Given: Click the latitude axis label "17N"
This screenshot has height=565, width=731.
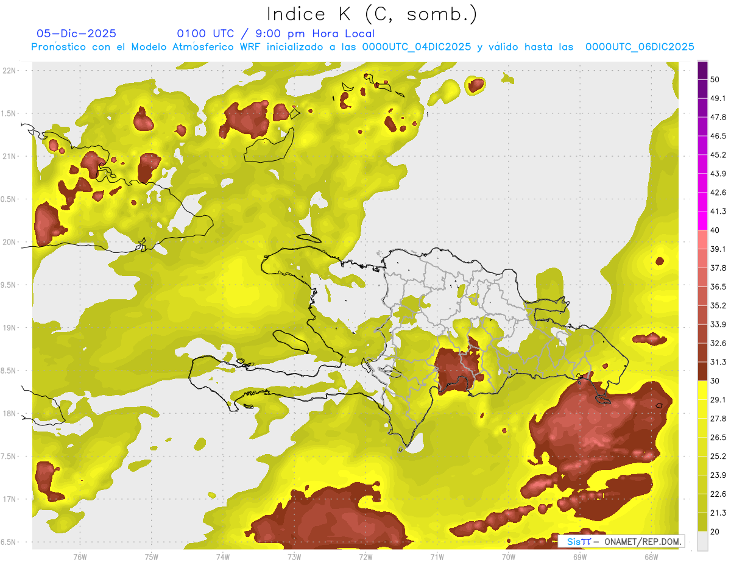Looking at the screenshot, I should pyautogui.click(x=10, y=499).
